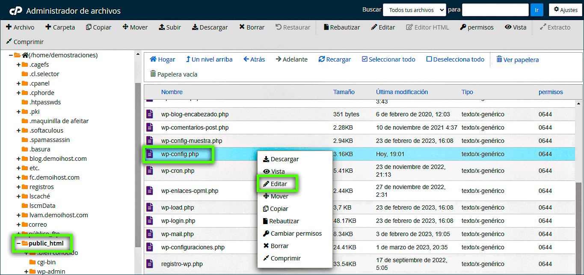Click the Ver papelera icon
The width and height of the screenshot is (584, 275).
tap(517, 59)
